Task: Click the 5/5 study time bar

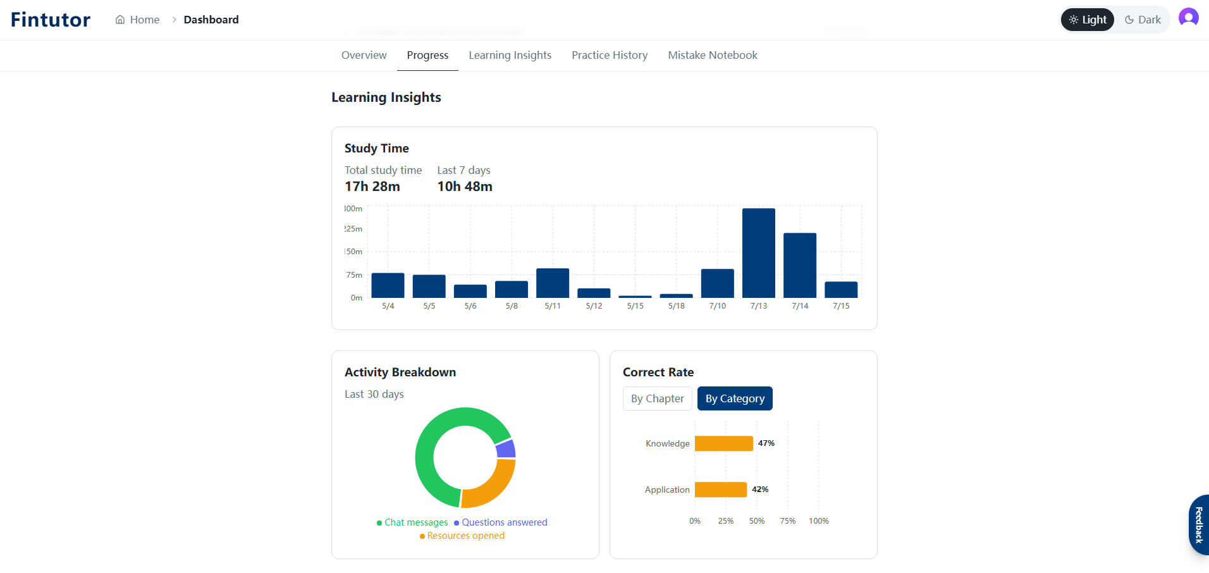Action: pos(429,286)
